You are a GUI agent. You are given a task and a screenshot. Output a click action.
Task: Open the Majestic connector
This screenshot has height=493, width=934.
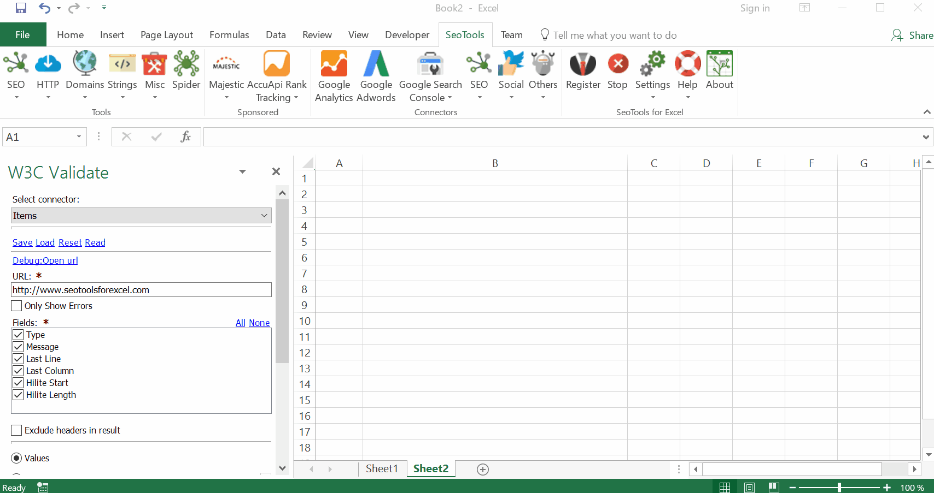226,64
